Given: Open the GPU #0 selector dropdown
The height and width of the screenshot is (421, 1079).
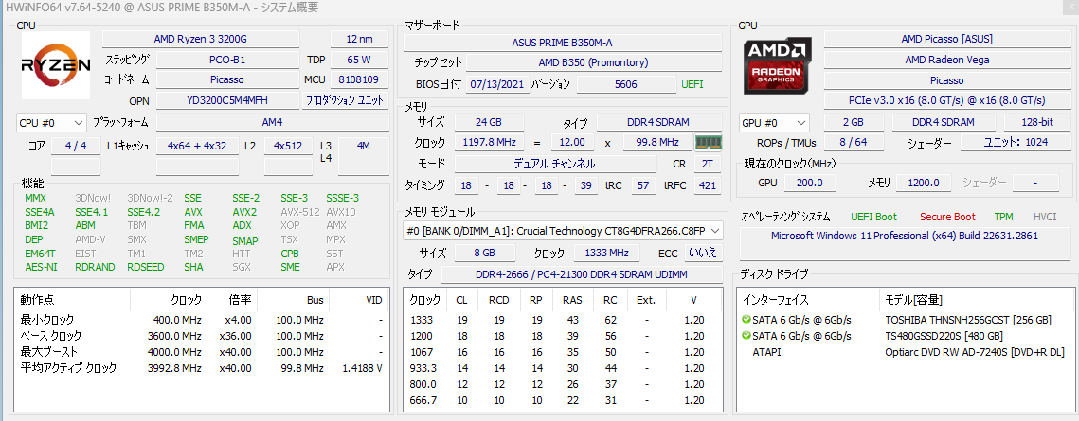Looking at the screenshot, I should tap(774, 123).
